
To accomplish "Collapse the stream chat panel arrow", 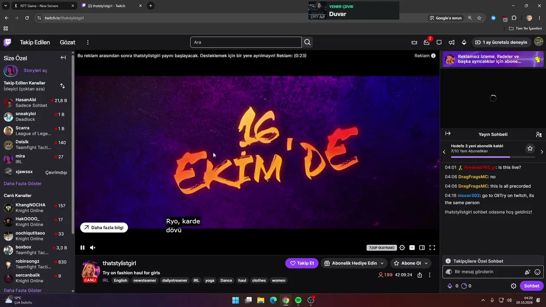I will pyautogui.click(x=448, y=133).
